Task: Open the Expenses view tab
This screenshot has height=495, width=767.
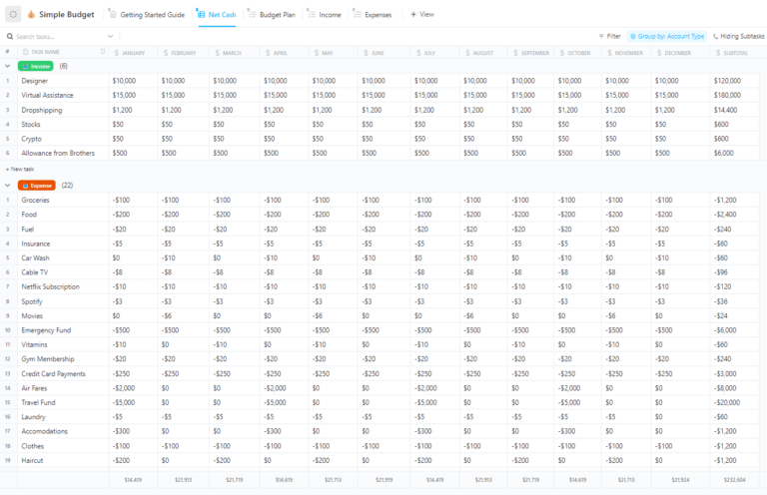Action: [x=373, y=15]
